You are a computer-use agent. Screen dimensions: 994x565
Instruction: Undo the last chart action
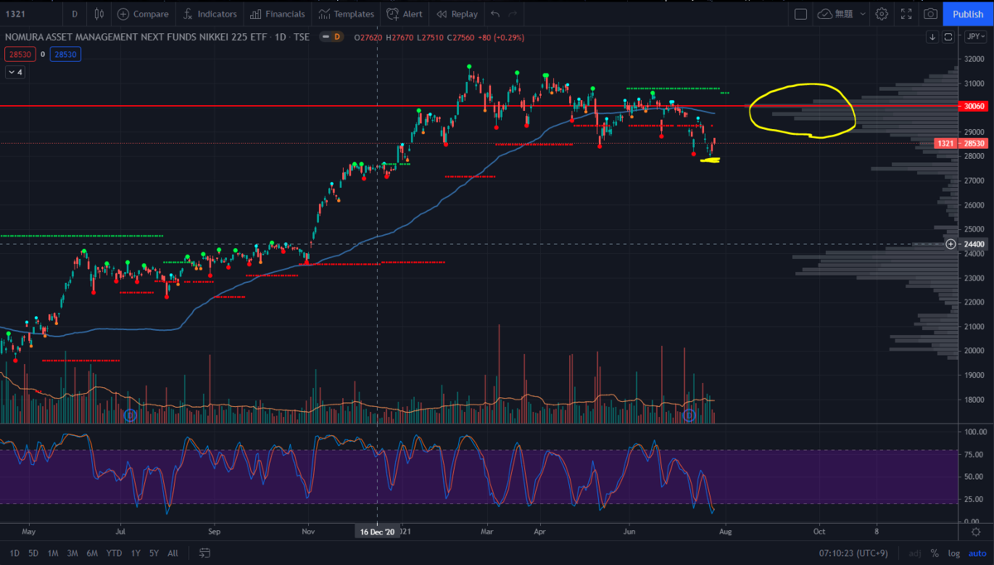(x=495, y=14)
